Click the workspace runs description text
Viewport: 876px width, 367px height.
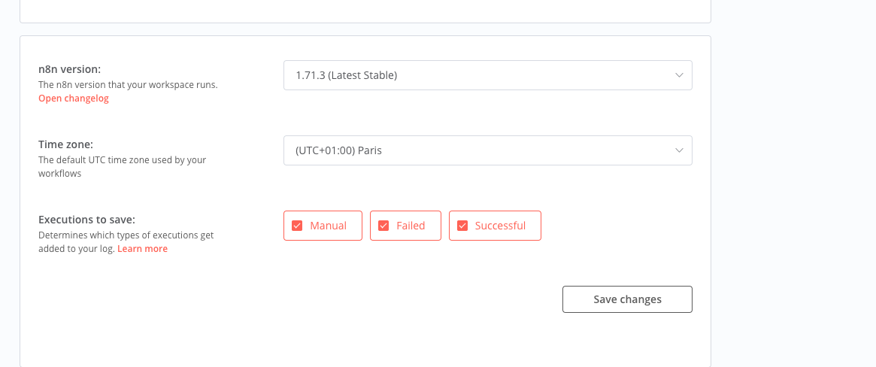point(128,85)
